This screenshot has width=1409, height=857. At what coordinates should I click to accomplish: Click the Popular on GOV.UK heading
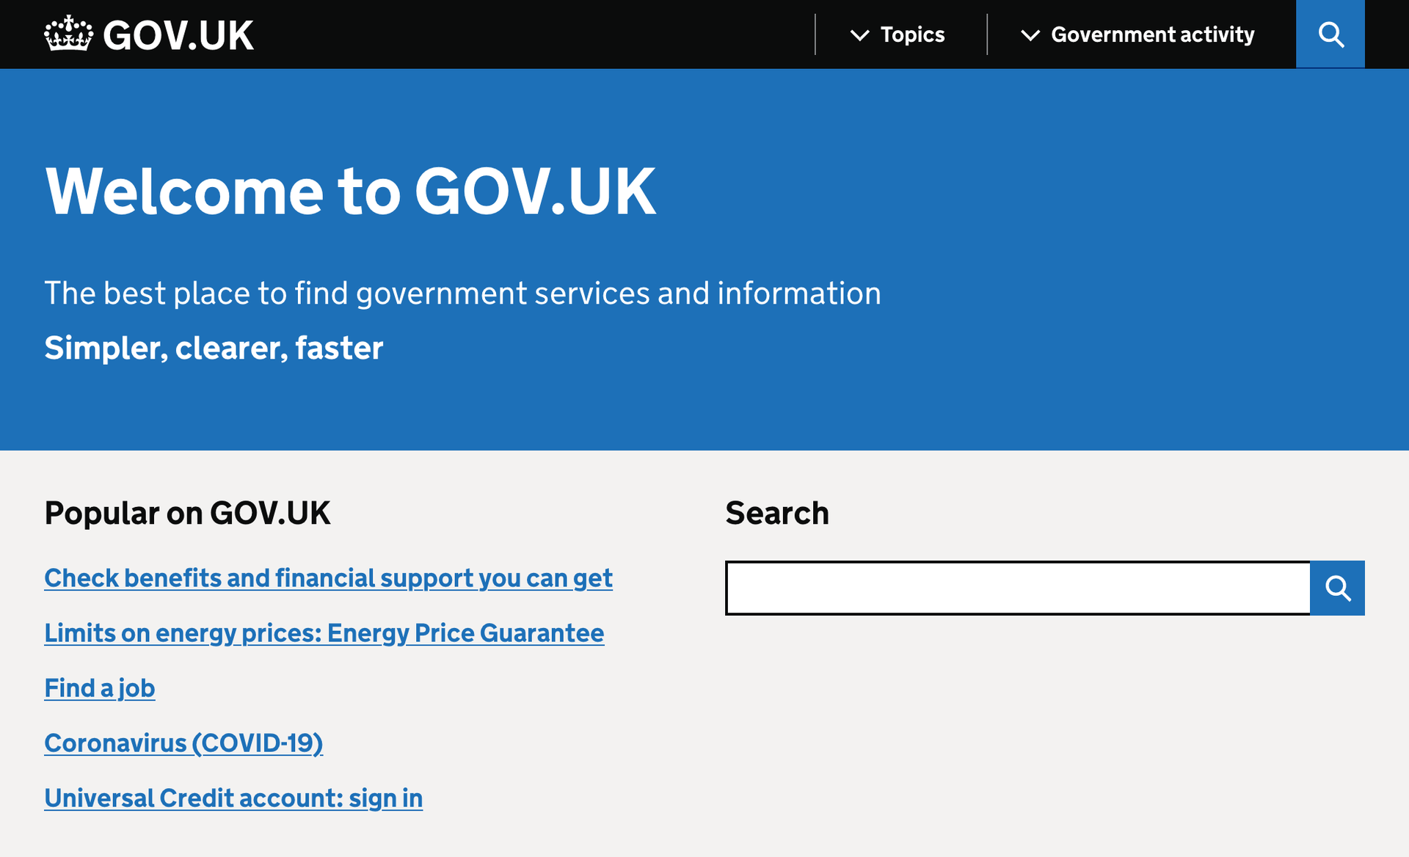[x=187, y=513]
